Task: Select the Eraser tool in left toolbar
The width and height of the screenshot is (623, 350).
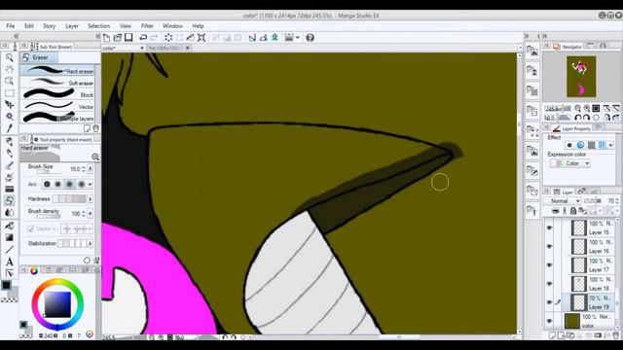Action: pyautogui.click(x=9, y=201)
